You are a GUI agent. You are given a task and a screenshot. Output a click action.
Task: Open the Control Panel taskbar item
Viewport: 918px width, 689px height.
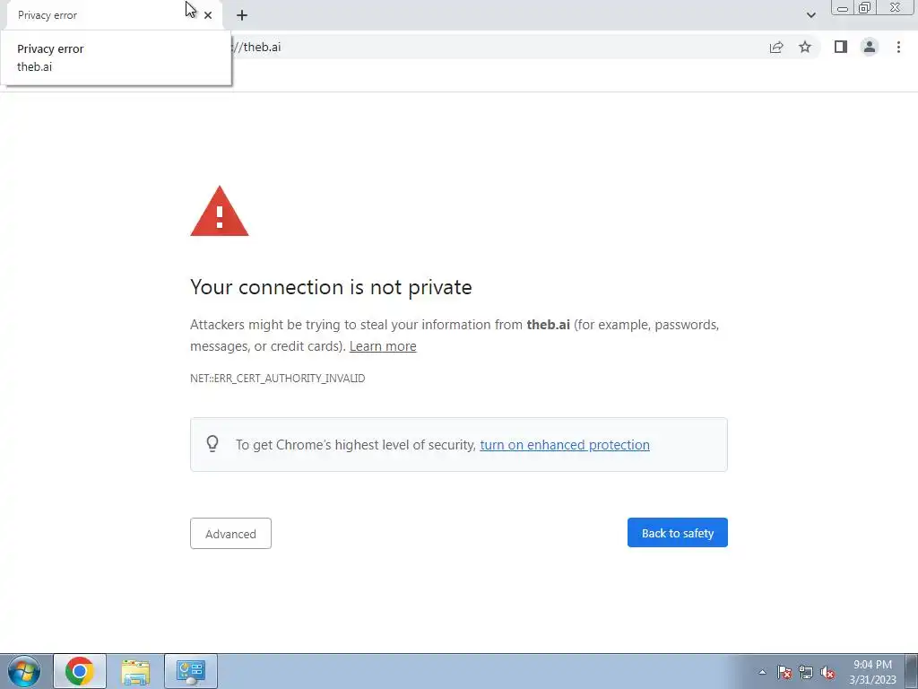pyautogui.click(x=191, y=671)
